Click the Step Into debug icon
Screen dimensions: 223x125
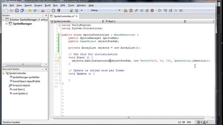165,10
